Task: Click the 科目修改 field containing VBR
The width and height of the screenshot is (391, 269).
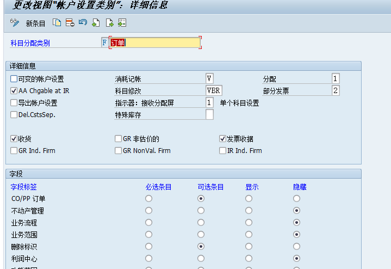Action: pos(213,90)
